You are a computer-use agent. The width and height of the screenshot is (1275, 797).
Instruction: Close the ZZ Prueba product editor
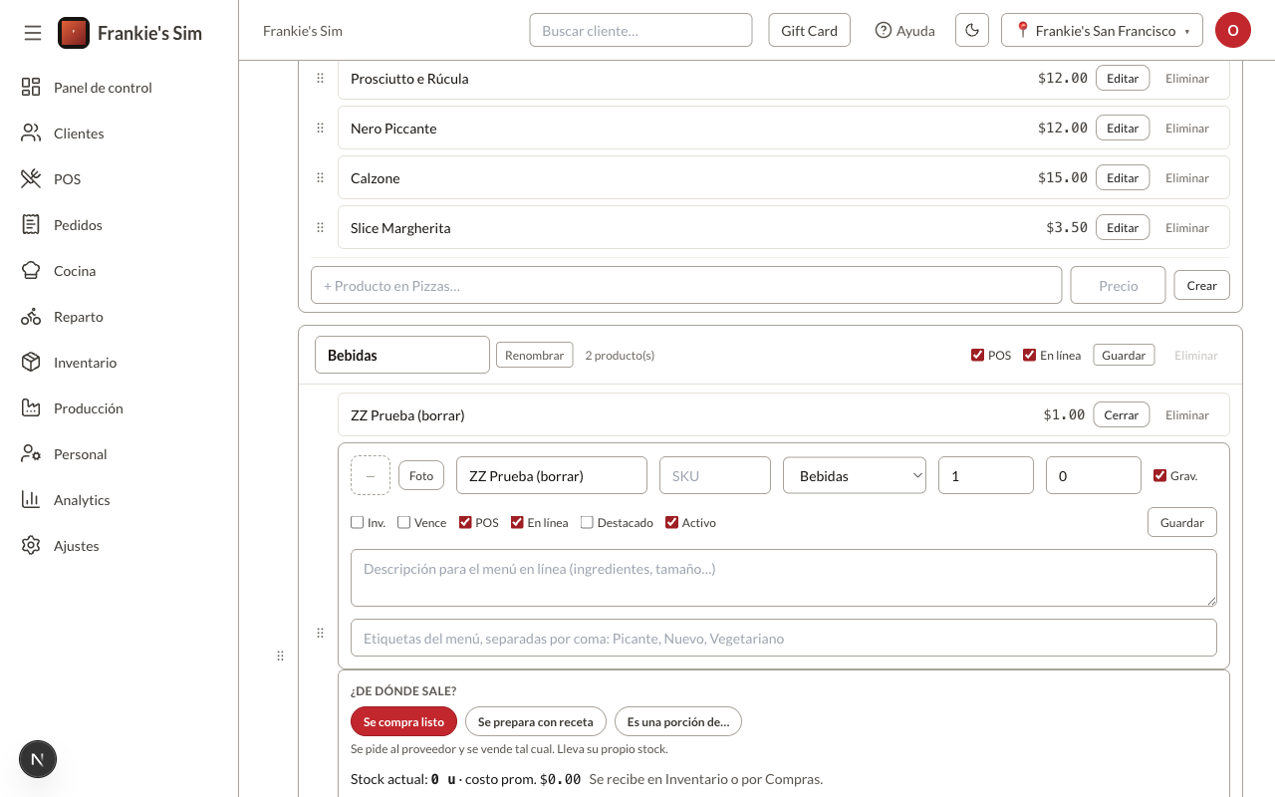[x=1122, y=414]
